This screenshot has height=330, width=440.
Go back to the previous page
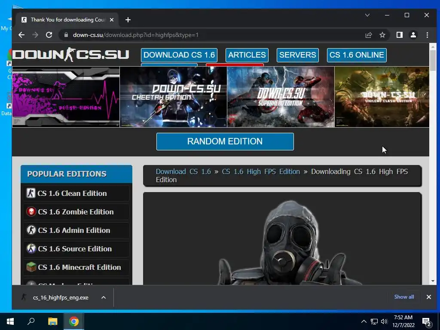(x=21, y=35)
